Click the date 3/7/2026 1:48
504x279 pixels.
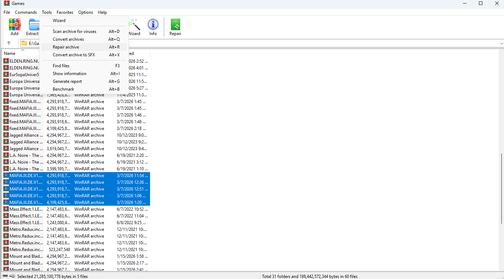(x=132, y=121)
